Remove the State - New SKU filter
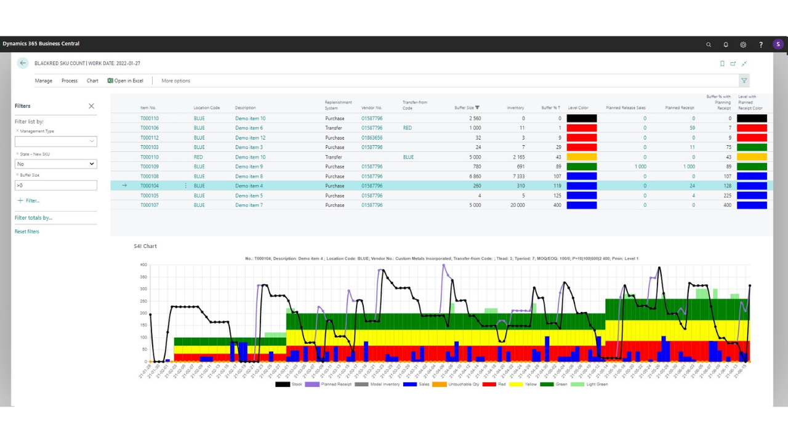Screen dimensions: 788x443 17,154
